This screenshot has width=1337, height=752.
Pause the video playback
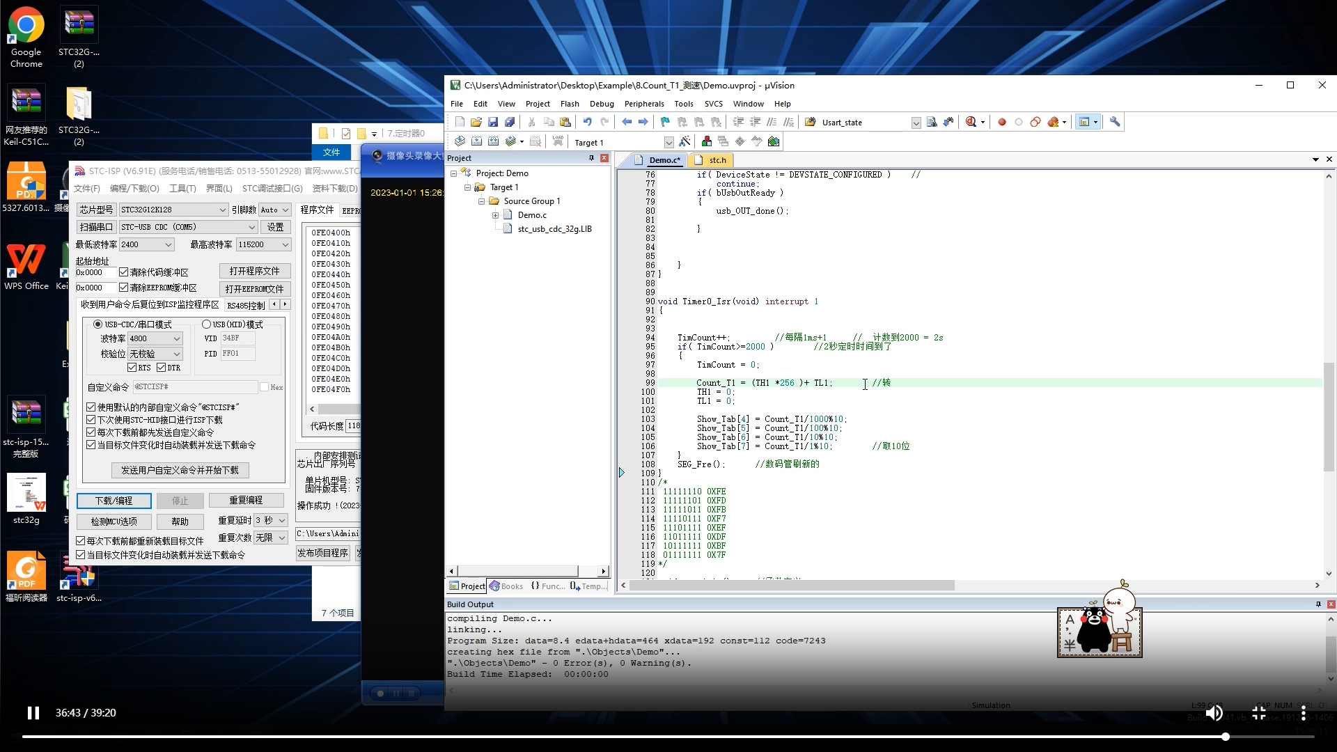tap(33, 712)
